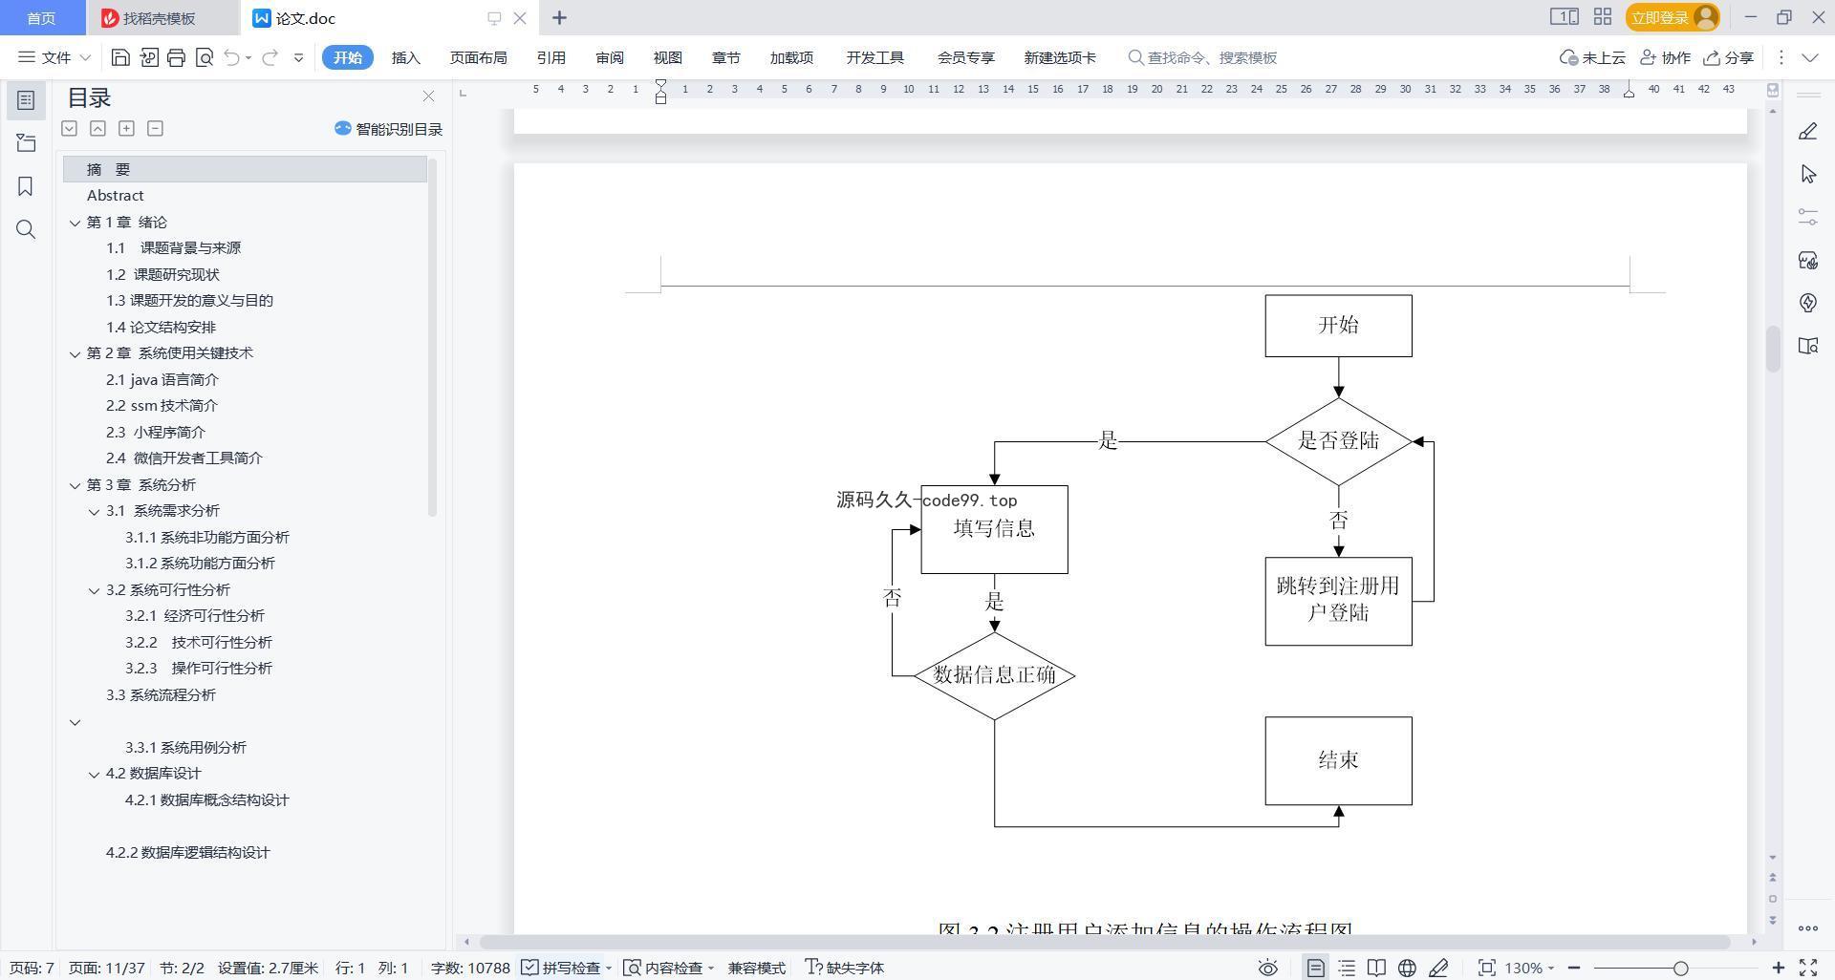Open the 130% zoom level dropdown

1529,968
